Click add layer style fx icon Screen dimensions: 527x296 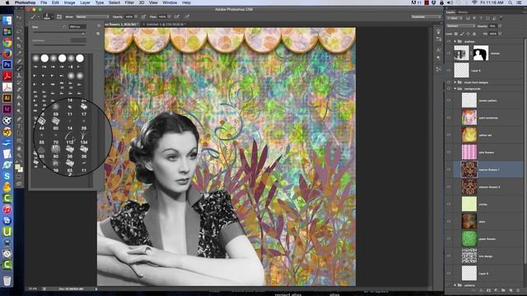point(481,290)
